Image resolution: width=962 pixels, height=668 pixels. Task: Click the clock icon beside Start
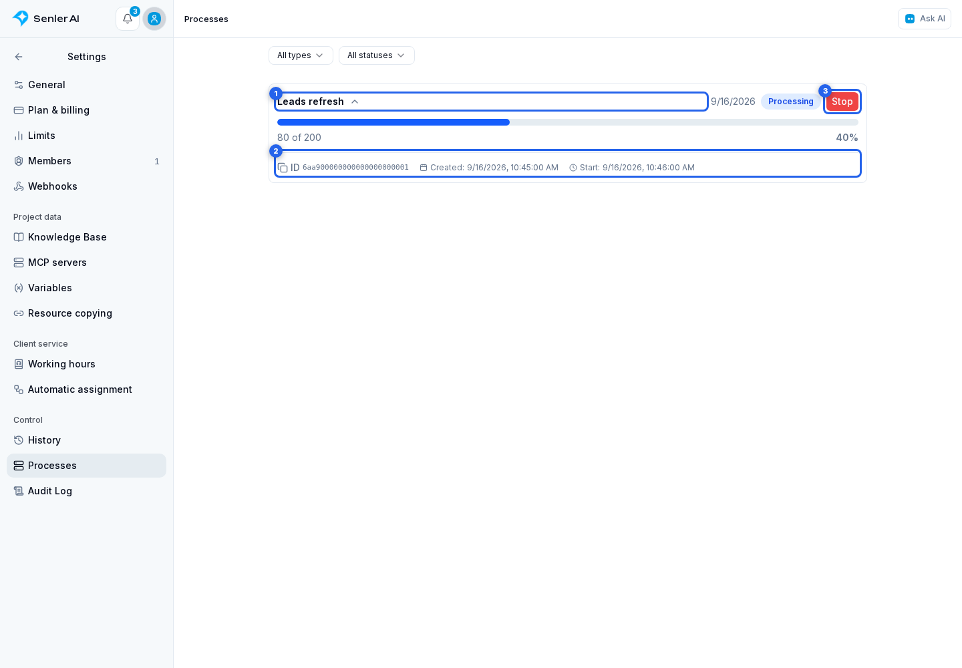573,168
